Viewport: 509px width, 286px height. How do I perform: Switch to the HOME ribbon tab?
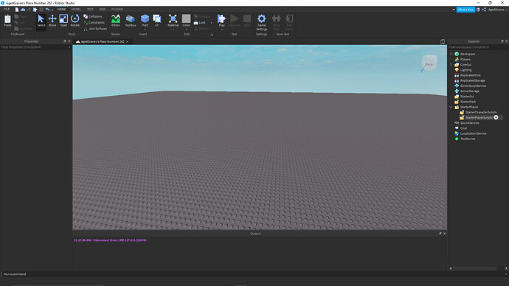point(61,10)
